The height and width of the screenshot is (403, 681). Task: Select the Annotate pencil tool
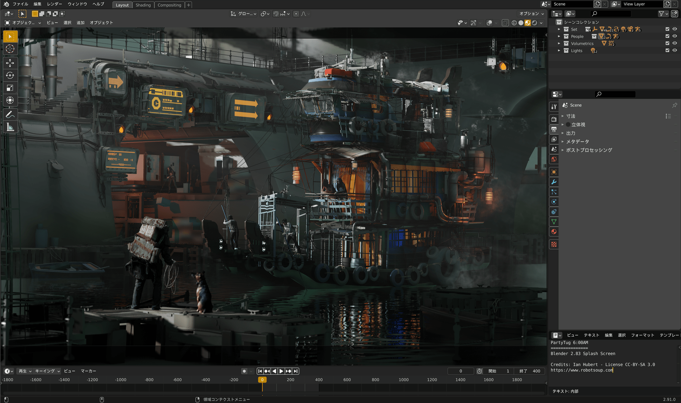[10, 114]
